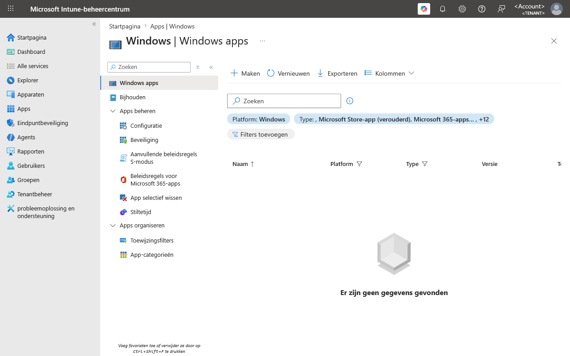The image size is (570, 356).
Task: Open Aanvullende beleidsregels S-modus
Action: (x=159, y=158)
